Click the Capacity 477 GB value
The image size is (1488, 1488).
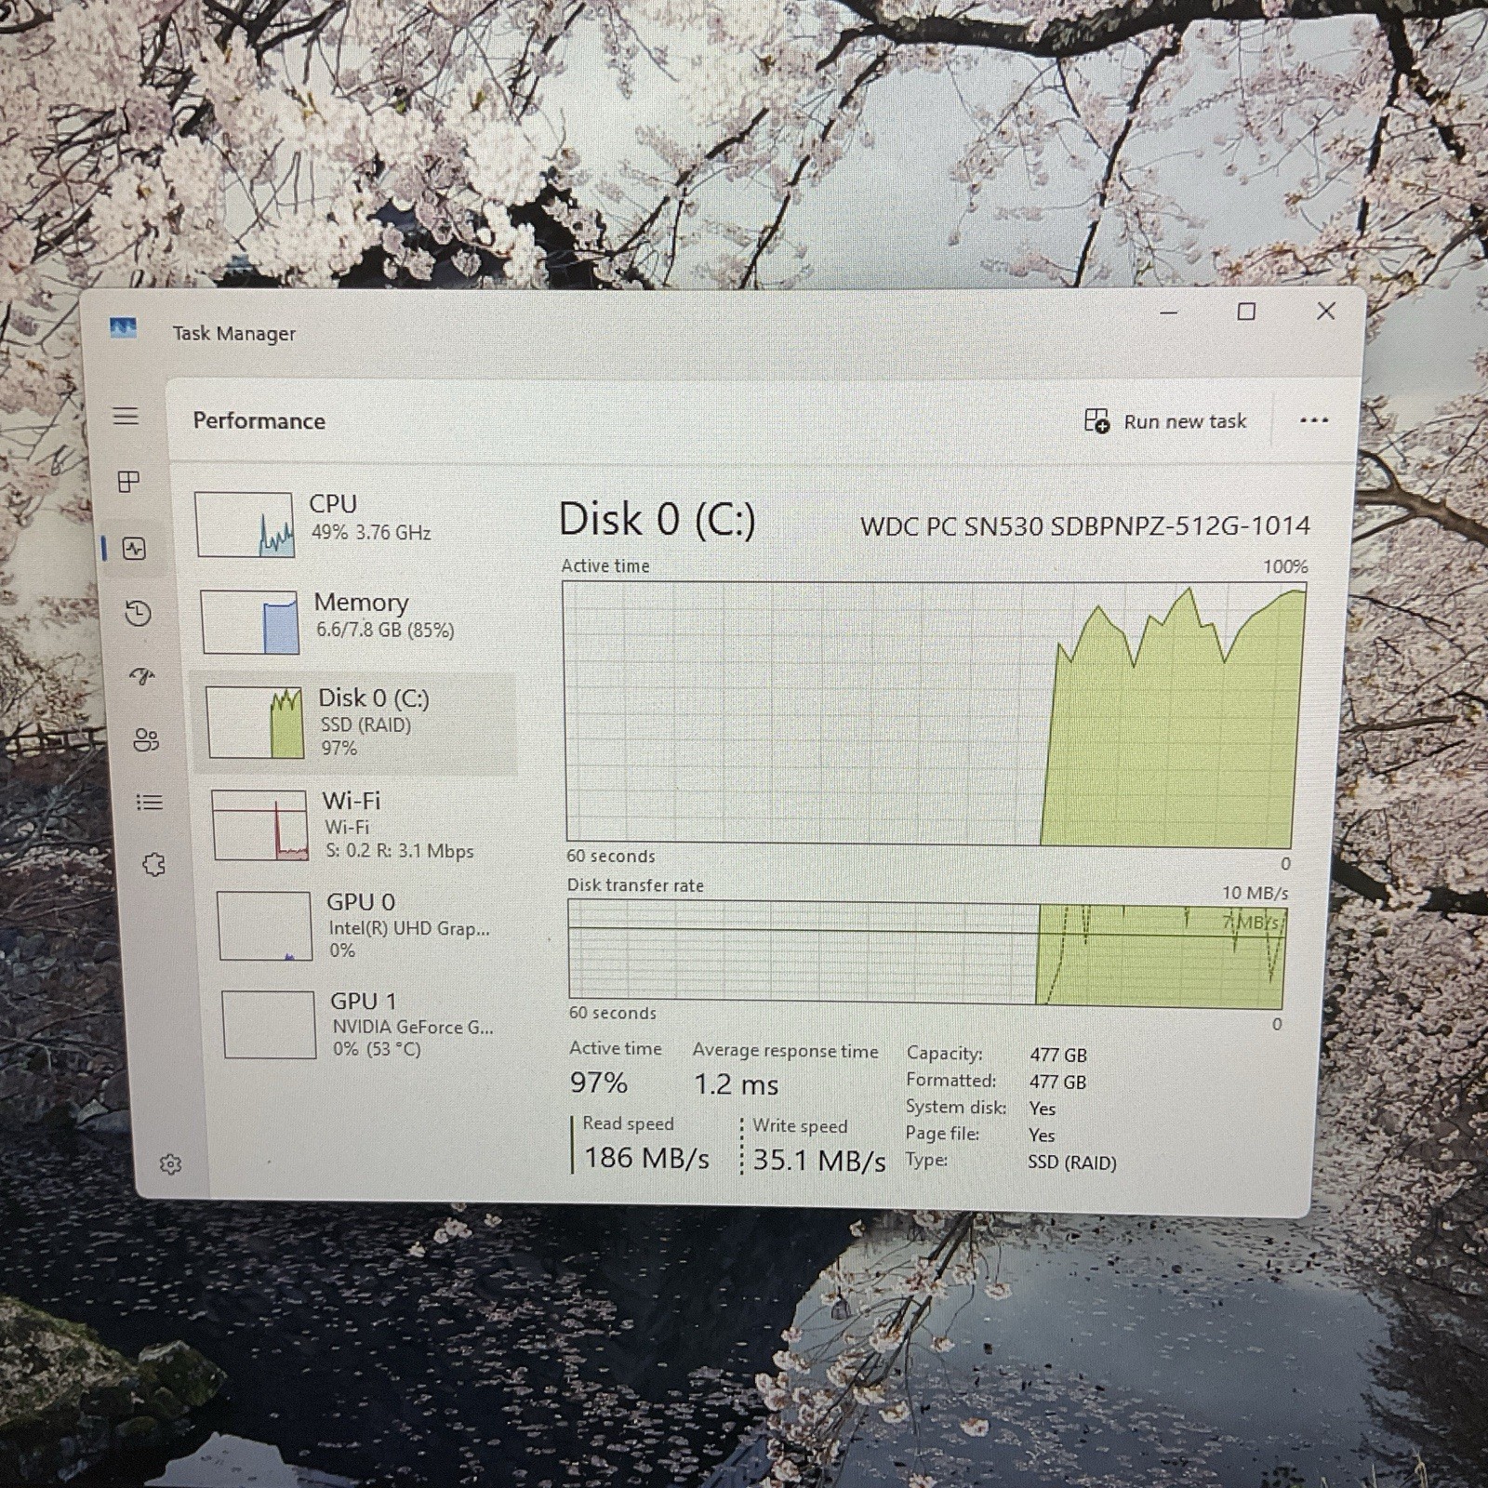coord(1058,1055)
